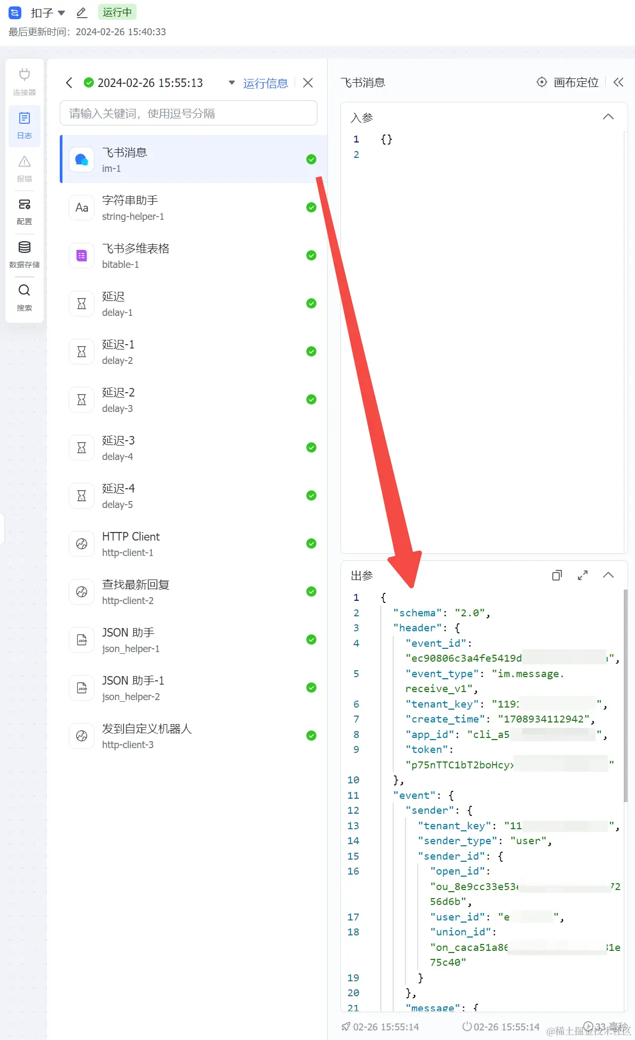Click the string-helper-1 label text

pos(133,217)
